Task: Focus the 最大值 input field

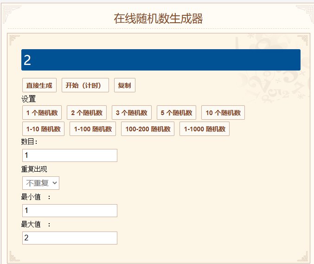Action: pyautogui.click(x=70, y=238)
